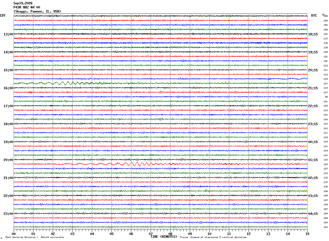The image size is (329, 241).
Task: Select the 16:00 CDT time label
Action: pos(8,88)
